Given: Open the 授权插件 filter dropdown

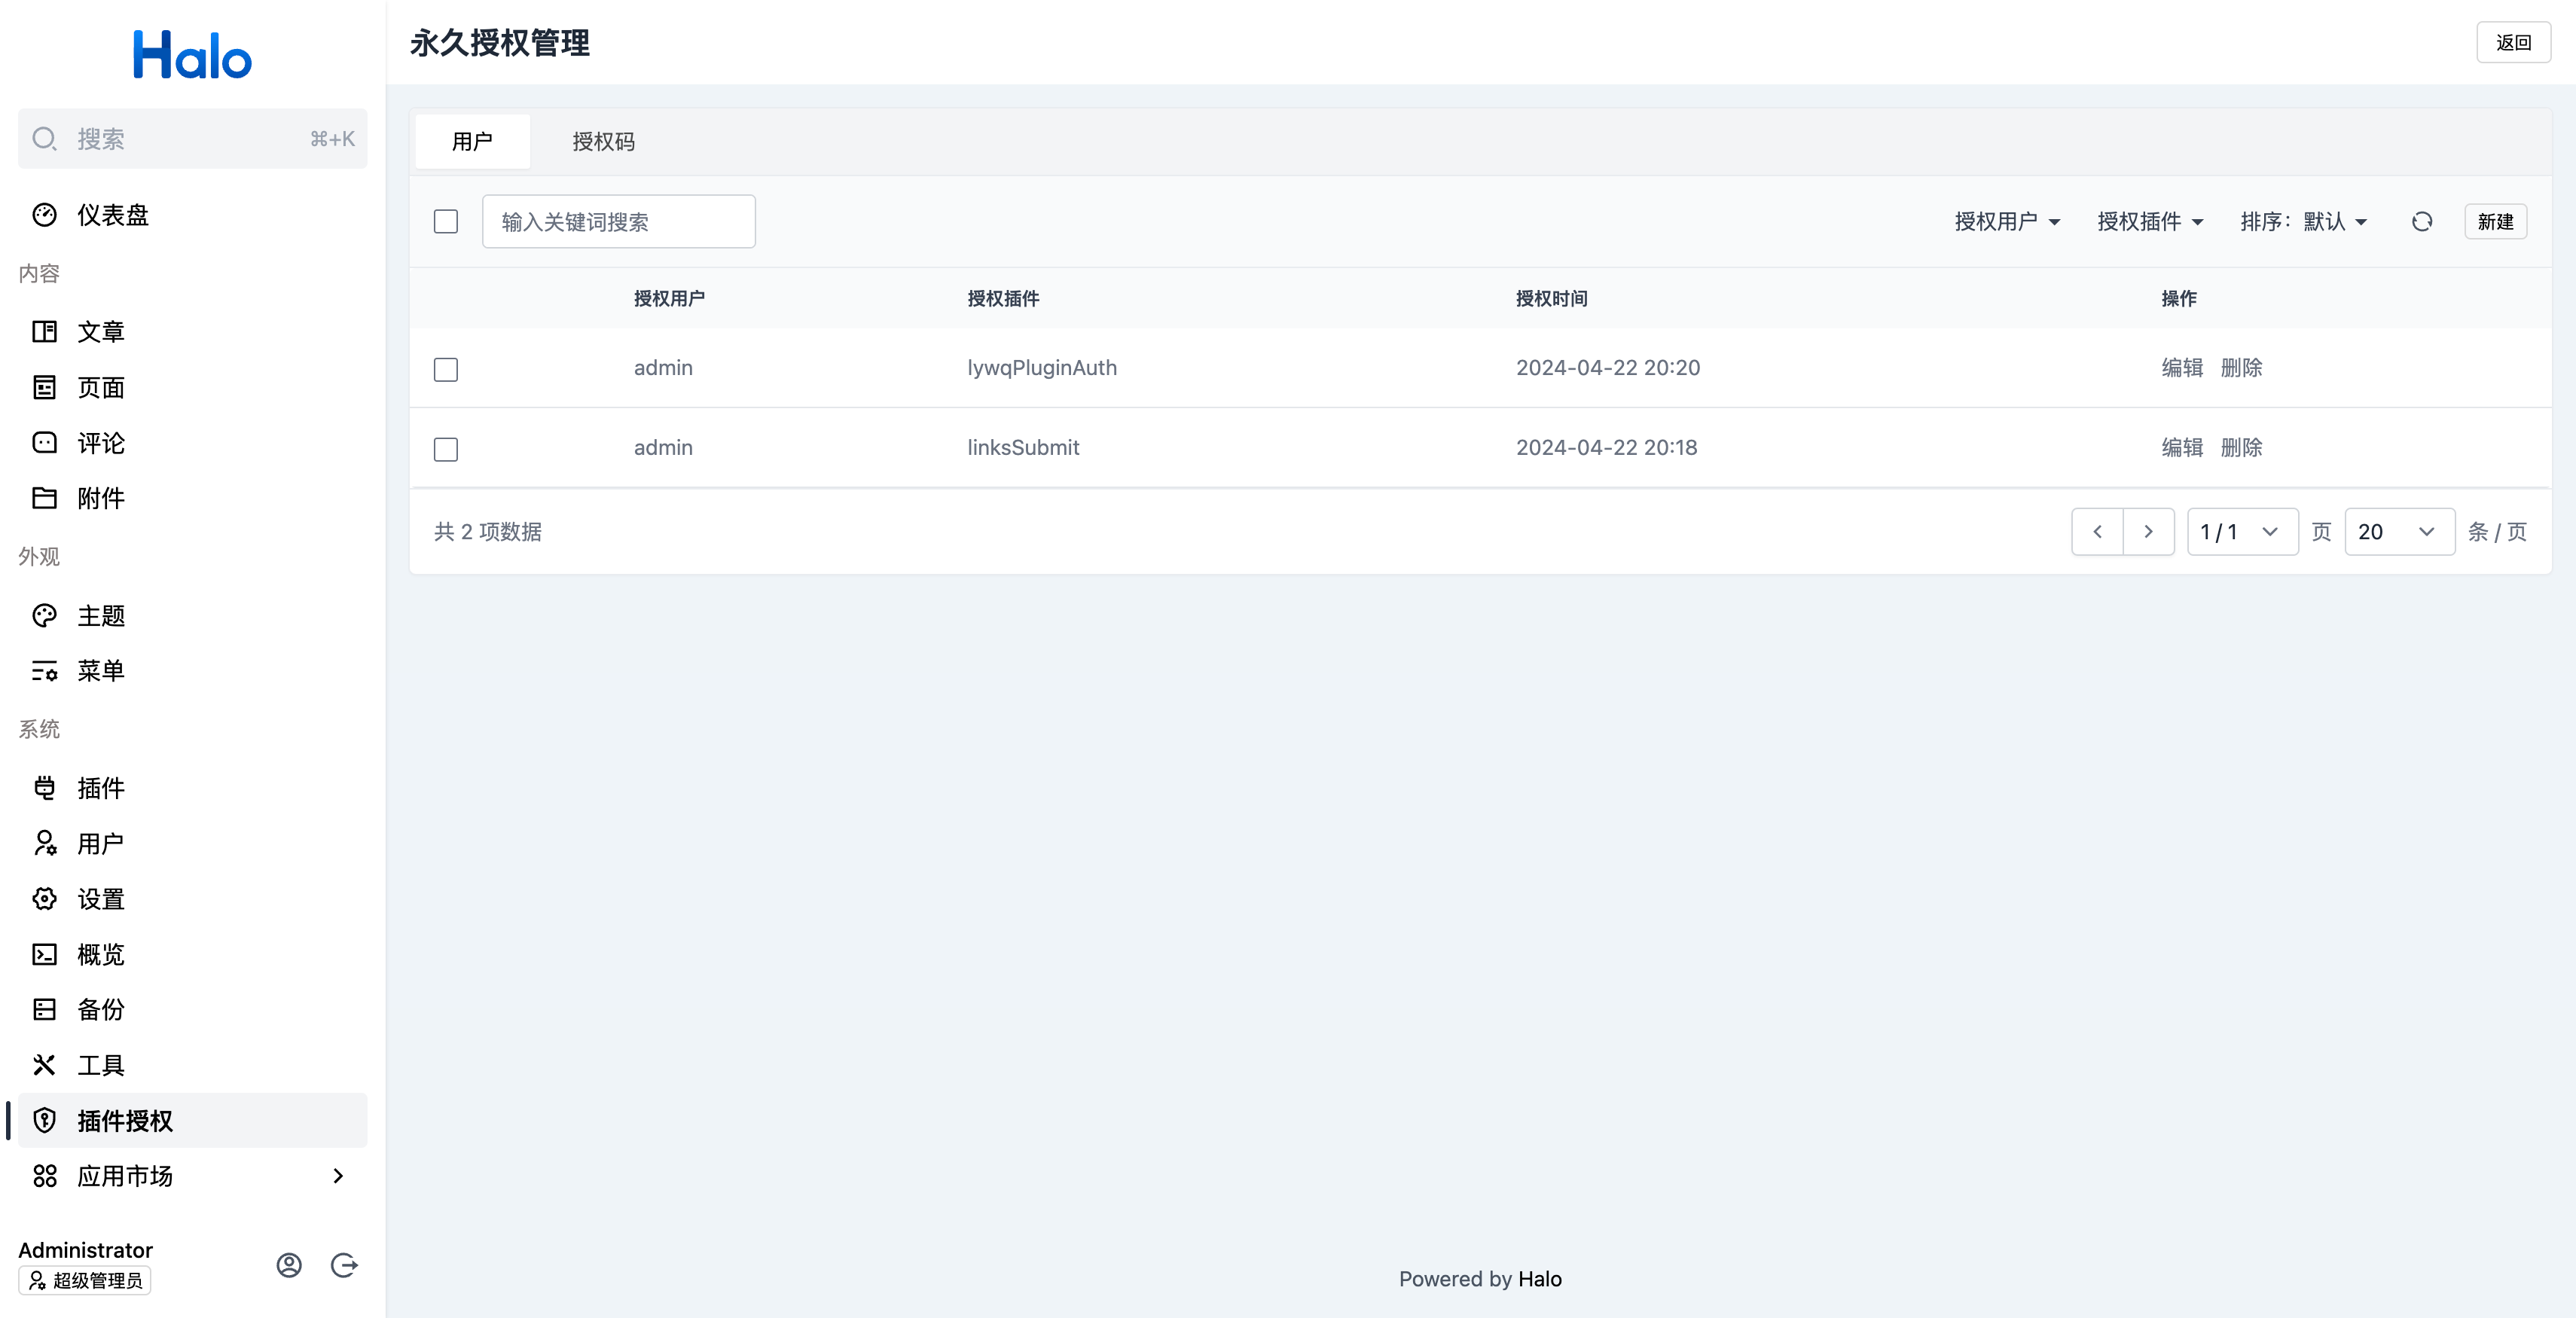Looking at the screenshot, I should pyautogui.click(x=2150, y=222).
